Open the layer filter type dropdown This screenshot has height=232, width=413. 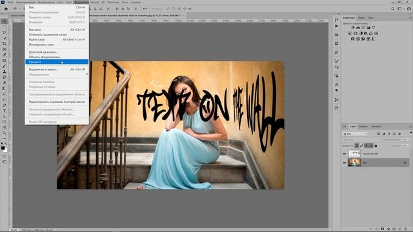click(355, 133)
